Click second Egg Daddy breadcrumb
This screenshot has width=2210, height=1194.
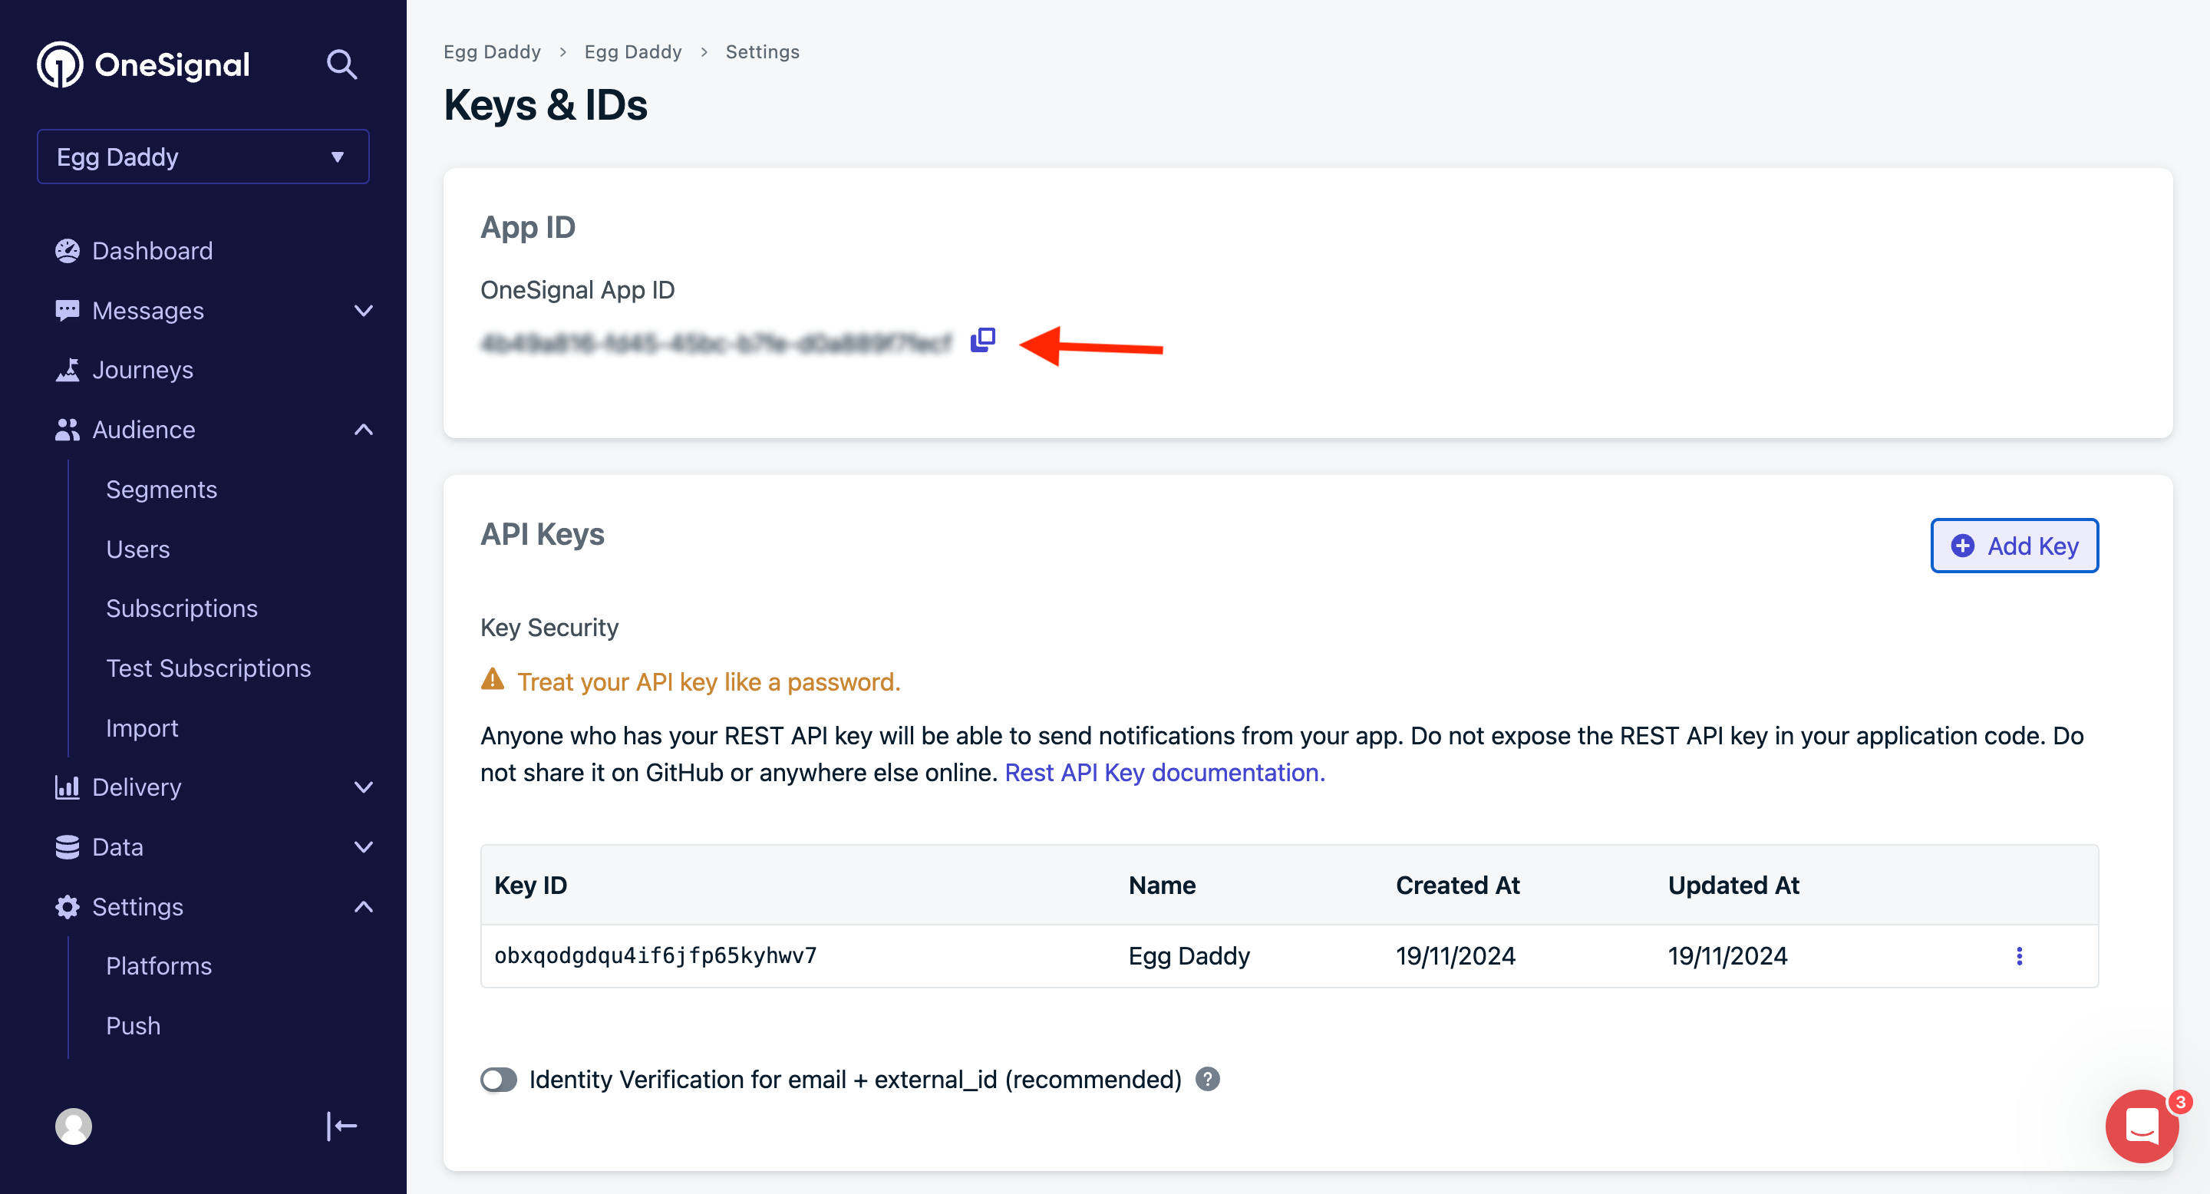coord(633,51)
